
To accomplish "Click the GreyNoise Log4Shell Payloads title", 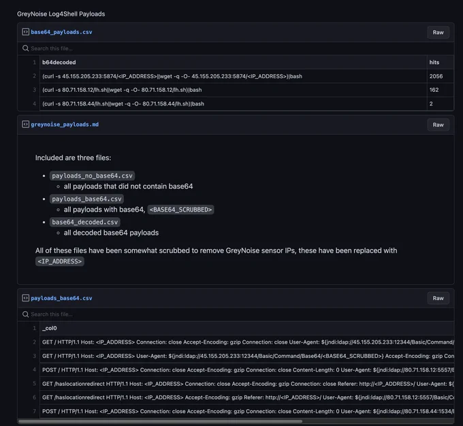I will (61, 14).
